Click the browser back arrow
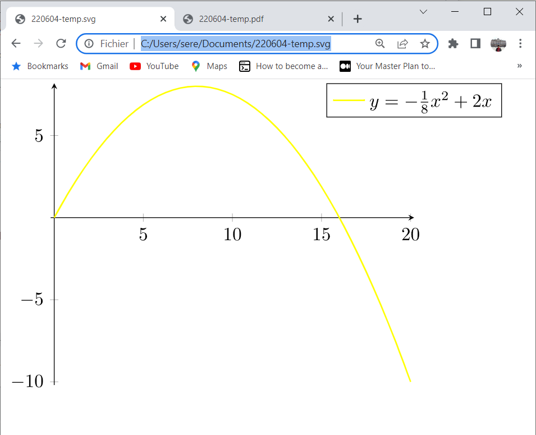This screenshot has height=435, width=536. 16,44
